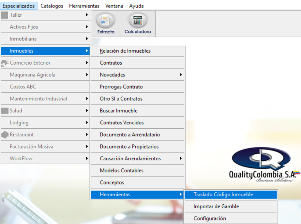Open the Ayuda menu

(x=137, y=6)
